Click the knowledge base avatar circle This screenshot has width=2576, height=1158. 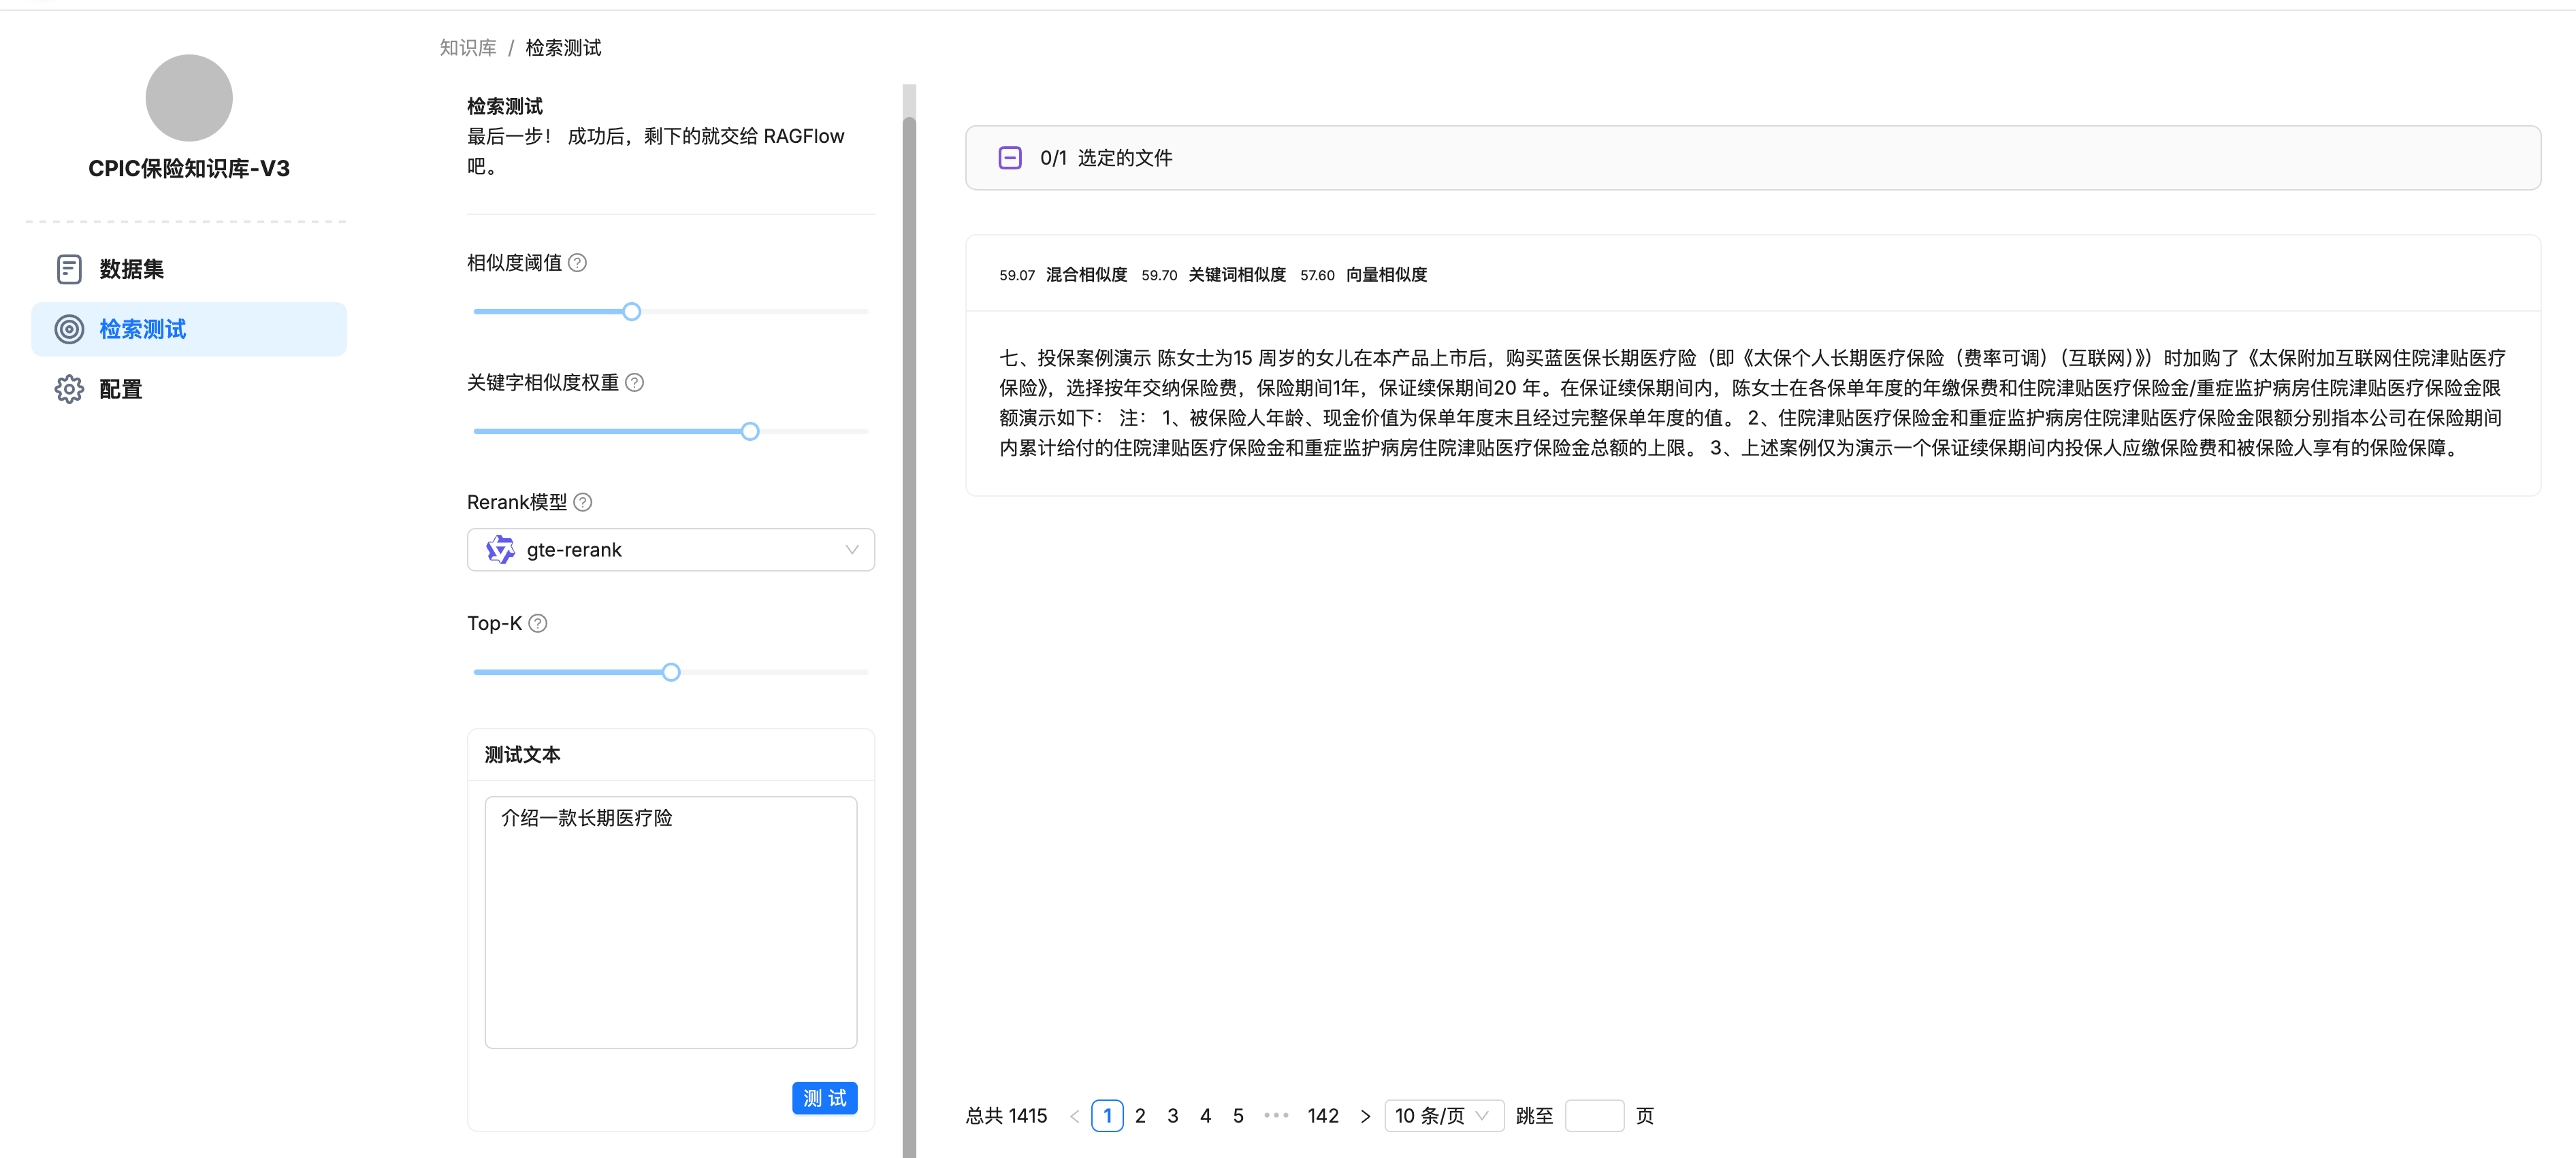pos(189,98)
